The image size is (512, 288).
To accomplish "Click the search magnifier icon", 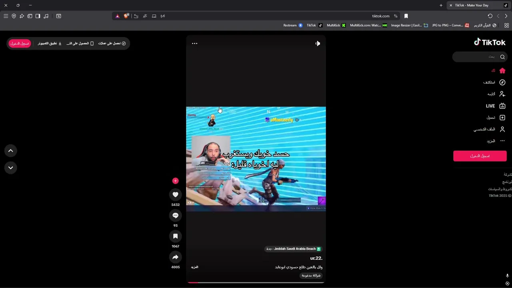I will (x=502, y=57).
